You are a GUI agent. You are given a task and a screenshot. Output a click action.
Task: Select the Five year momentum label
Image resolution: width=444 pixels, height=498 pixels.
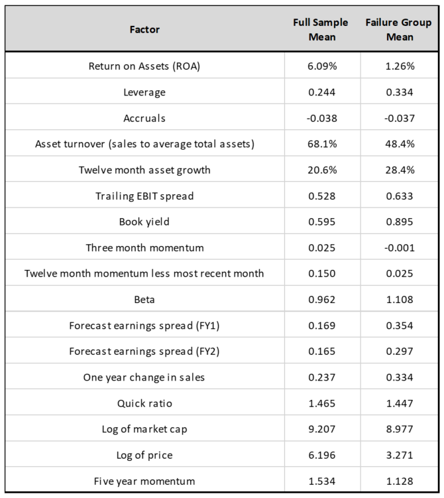(x=144, y=481)
